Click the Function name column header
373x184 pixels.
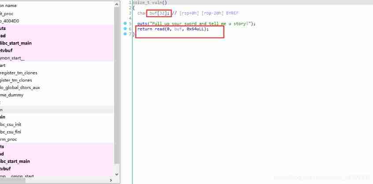coord(57,5)
